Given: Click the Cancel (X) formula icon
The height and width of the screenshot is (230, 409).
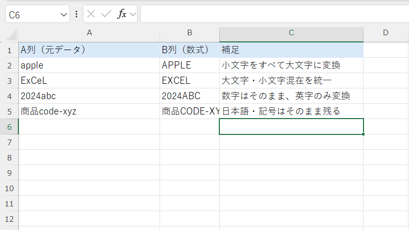Looking at the screenshot, I should pos(91,14).
